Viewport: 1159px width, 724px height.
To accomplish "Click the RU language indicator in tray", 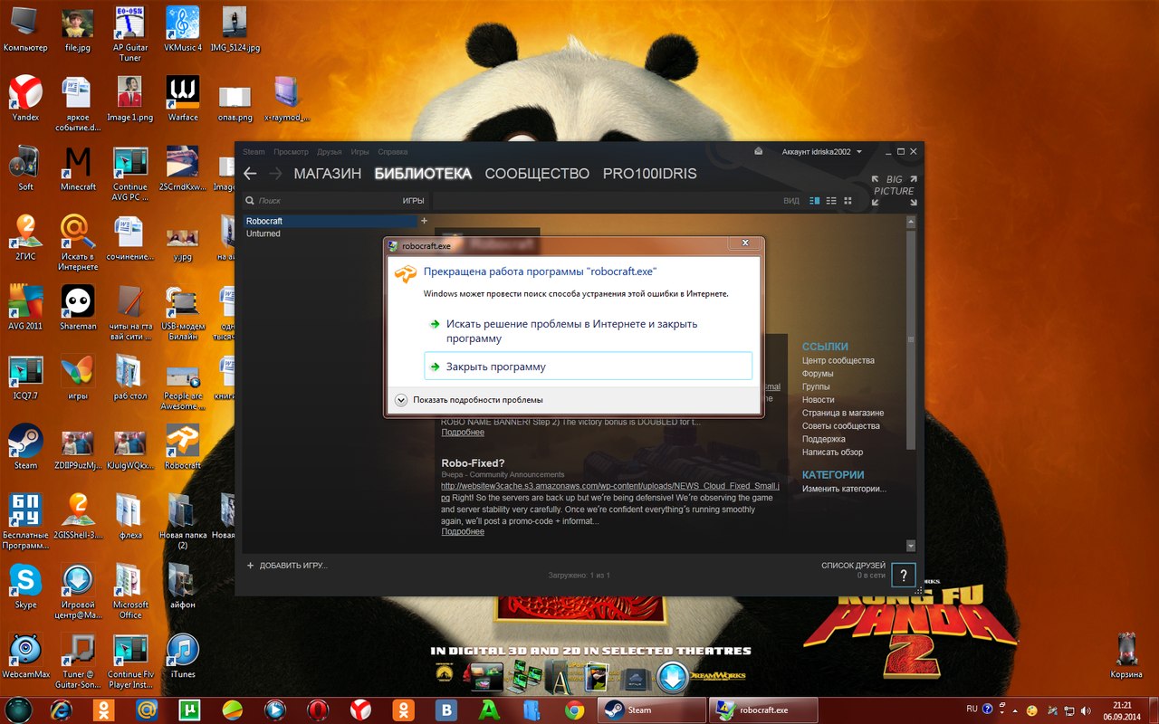I will 972,710.
